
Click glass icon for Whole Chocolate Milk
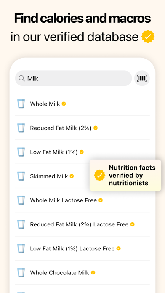point(21,272)
